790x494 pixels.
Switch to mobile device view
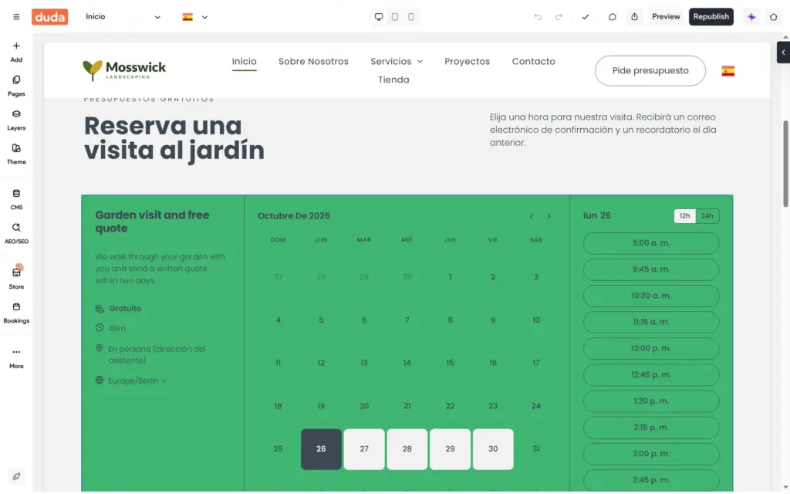tap(411, 17)
